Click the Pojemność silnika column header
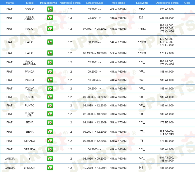Image resolution: width=195 pixels, height=172 pixels. click(x=70, y=3)
